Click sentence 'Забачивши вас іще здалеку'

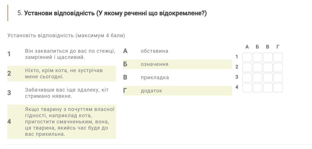pyautogui.click(x=62, y=93)
